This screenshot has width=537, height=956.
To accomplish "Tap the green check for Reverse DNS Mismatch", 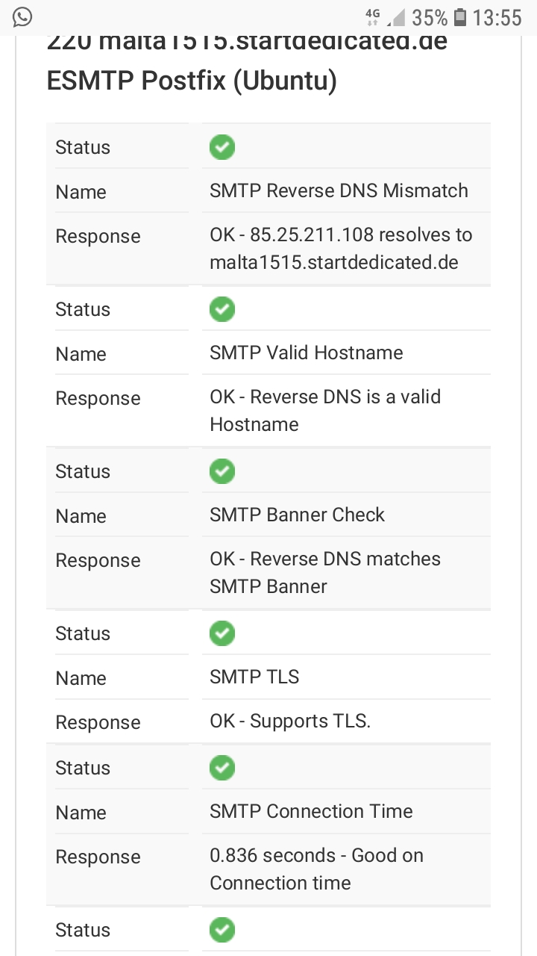I will click(222, 147).
